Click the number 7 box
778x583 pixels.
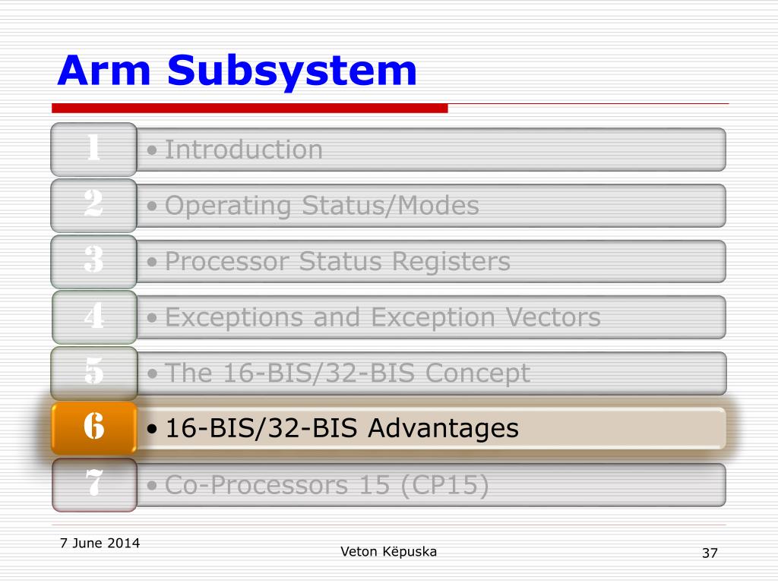pyautogui.click(x=93, y=485)
